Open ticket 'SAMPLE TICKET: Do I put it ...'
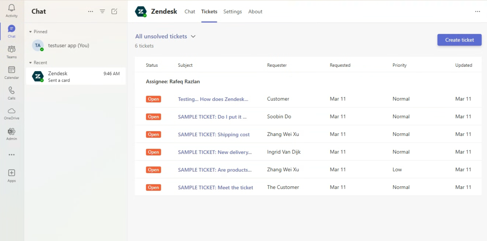The image size is (487, 241). point(212,117)
